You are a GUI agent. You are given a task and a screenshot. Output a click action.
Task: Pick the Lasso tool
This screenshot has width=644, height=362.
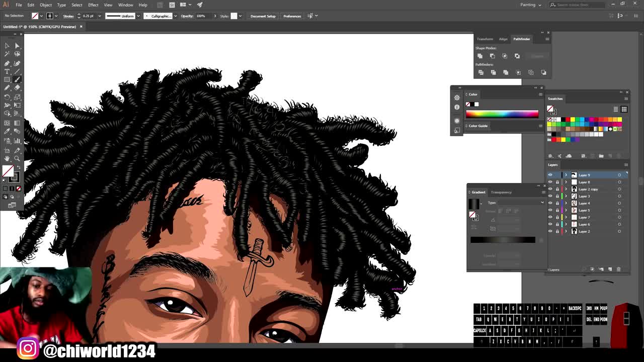tap(17, 54)
